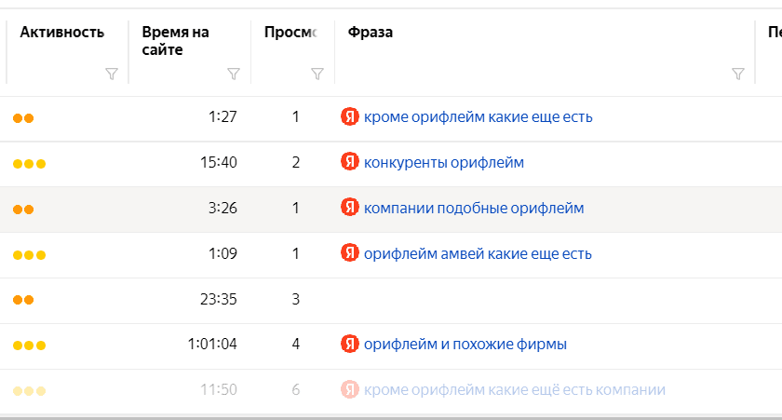Sort by Время на сайте header
The image size is (782, 420).
(175, 41)
